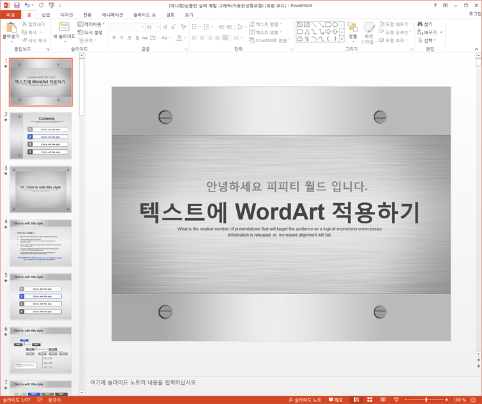Open 텍스트 방향 (Text Direction) dropdown
Screen dimensions: 482x404
(266, 24)
